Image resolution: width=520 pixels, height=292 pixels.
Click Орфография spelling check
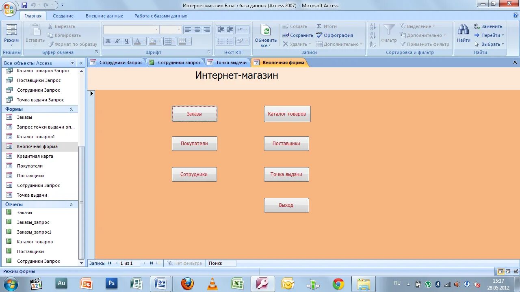(334, 35)
